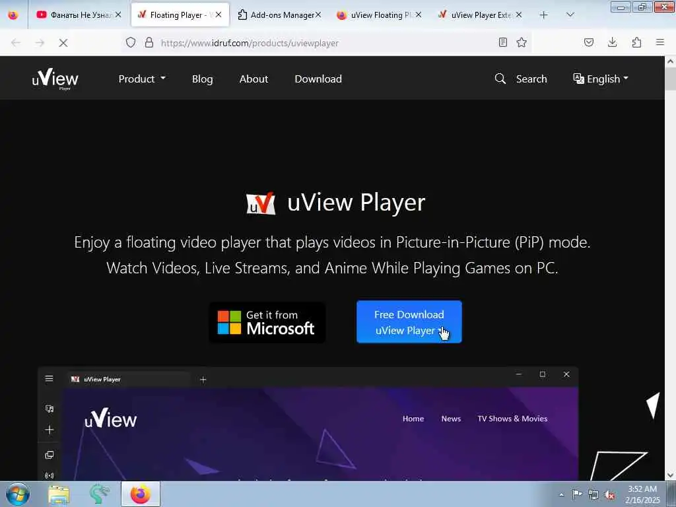Click sidebar broadcast icon in preview

pyautogui.click(x=50, y=475)
